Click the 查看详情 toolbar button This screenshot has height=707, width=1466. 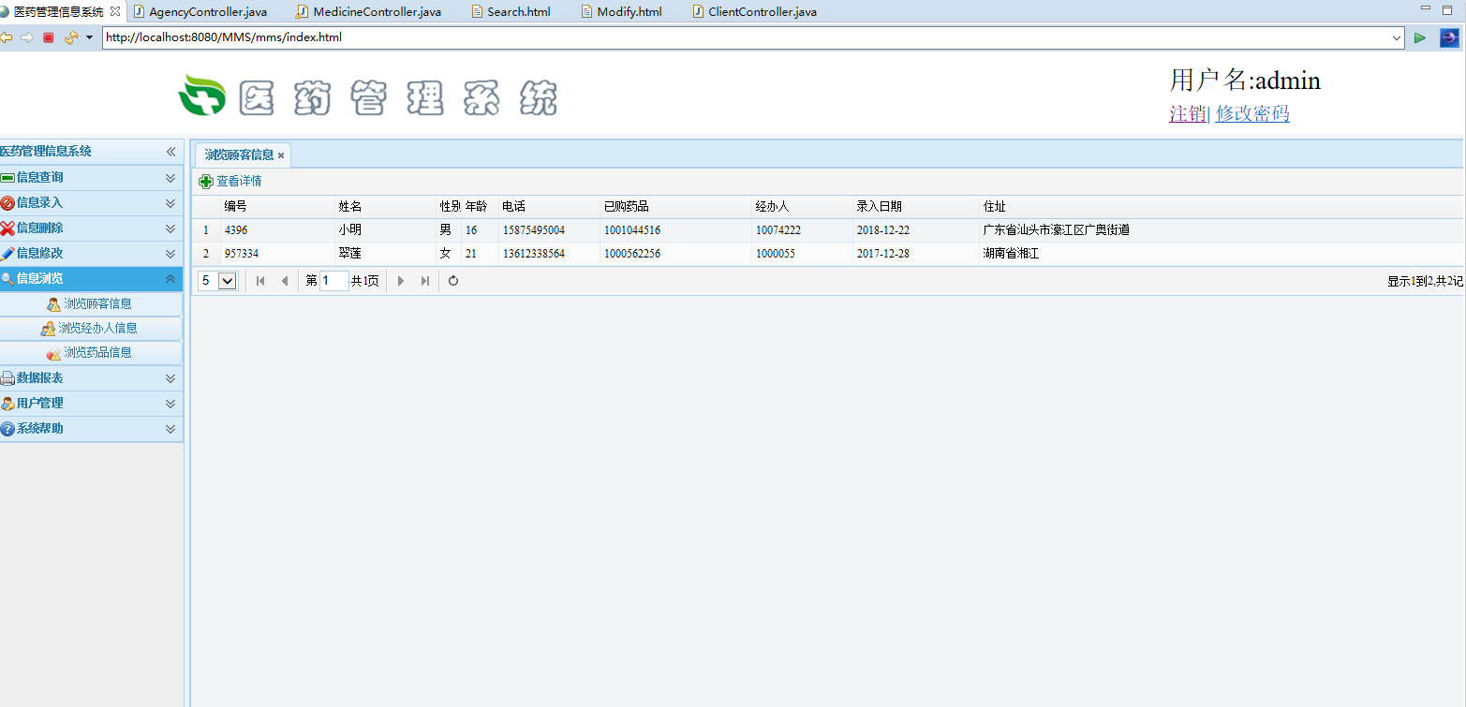[230, 182]
